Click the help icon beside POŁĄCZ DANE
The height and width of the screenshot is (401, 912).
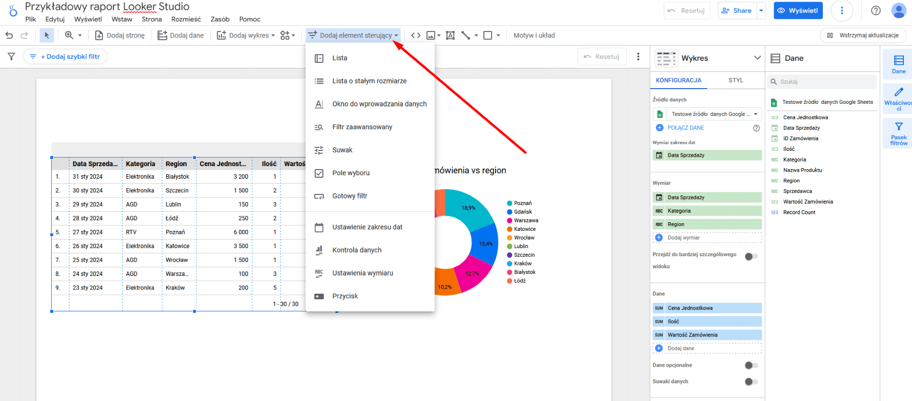[x=756, y=128]
